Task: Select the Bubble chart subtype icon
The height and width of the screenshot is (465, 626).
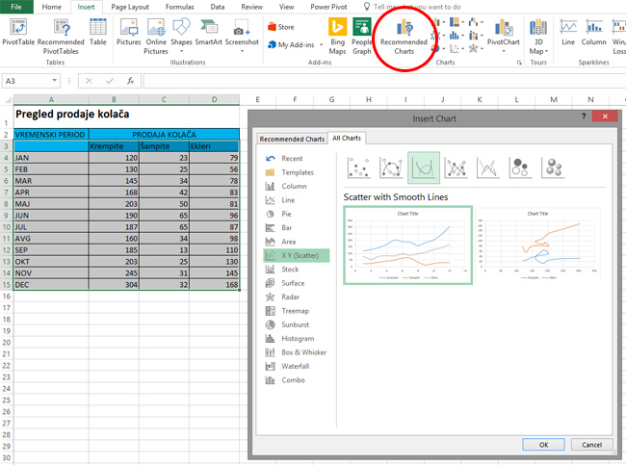Action: point(521,168)
